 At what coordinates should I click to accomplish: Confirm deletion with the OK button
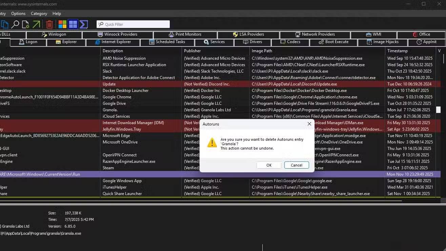(x=269, y=165)
